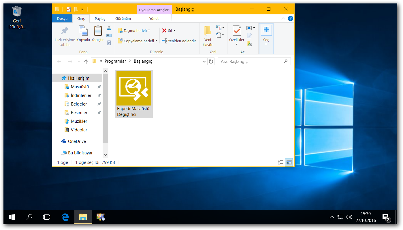The image size is (403, 230).
Task: Open the New item dropdown in Yeni group
Action: (x=220, y=28)
